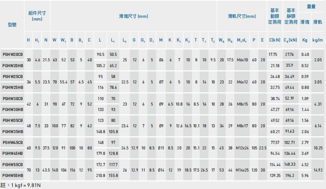326x189 pixels.
Task: Click the PGHW55HB model row label
Action: (12, 176)
